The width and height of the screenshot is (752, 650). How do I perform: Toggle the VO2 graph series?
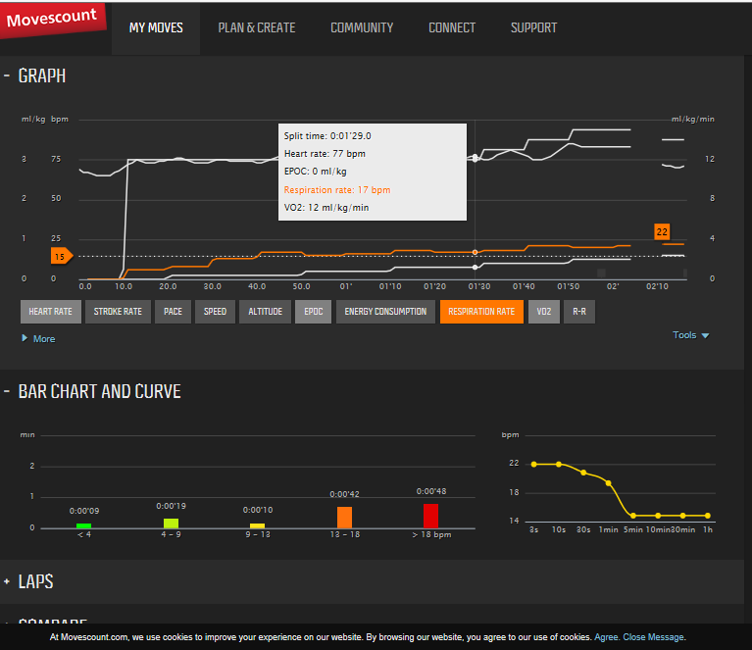coord(544,312)
